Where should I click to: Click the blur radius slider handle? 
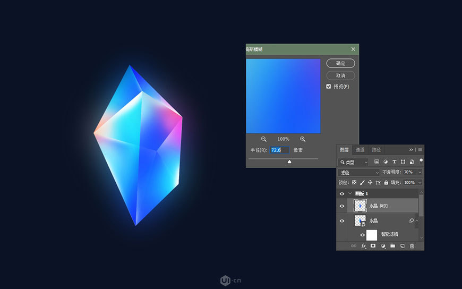[289, 161]
